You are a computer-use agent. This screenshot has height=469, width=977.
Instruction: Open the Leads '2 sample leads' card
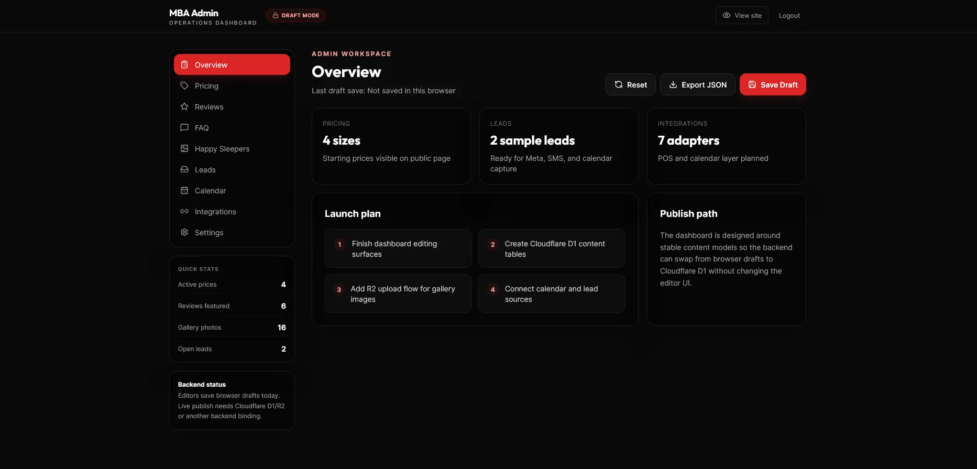(559, 146)
